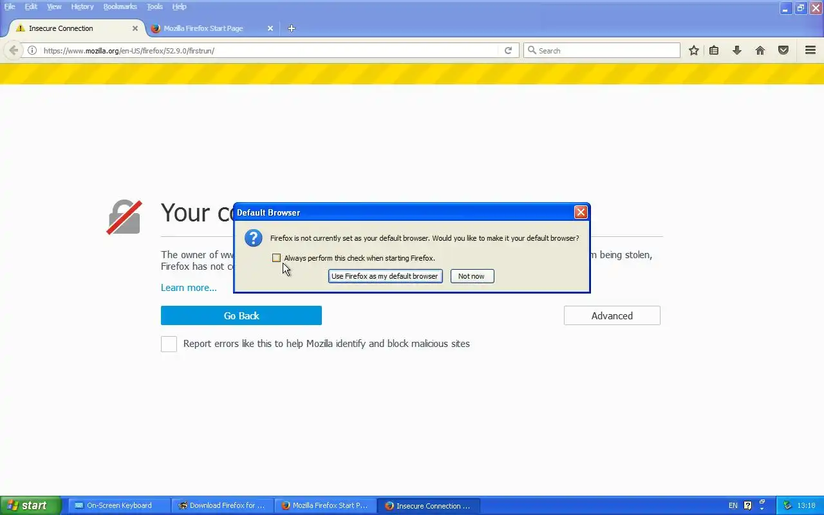
Task: Save to Pocket icon
Action: pyautogui.click(x=783, y=50)
